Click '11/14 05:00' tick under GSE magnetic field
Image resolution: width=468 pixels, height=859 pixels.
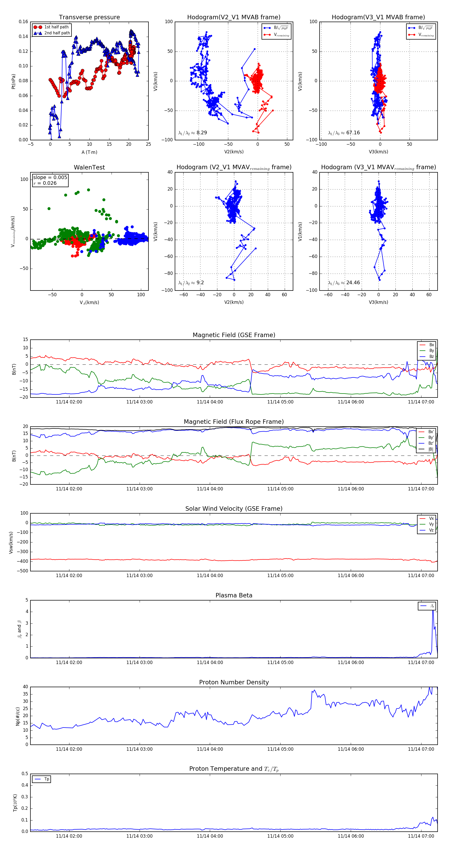coord(280,402)
